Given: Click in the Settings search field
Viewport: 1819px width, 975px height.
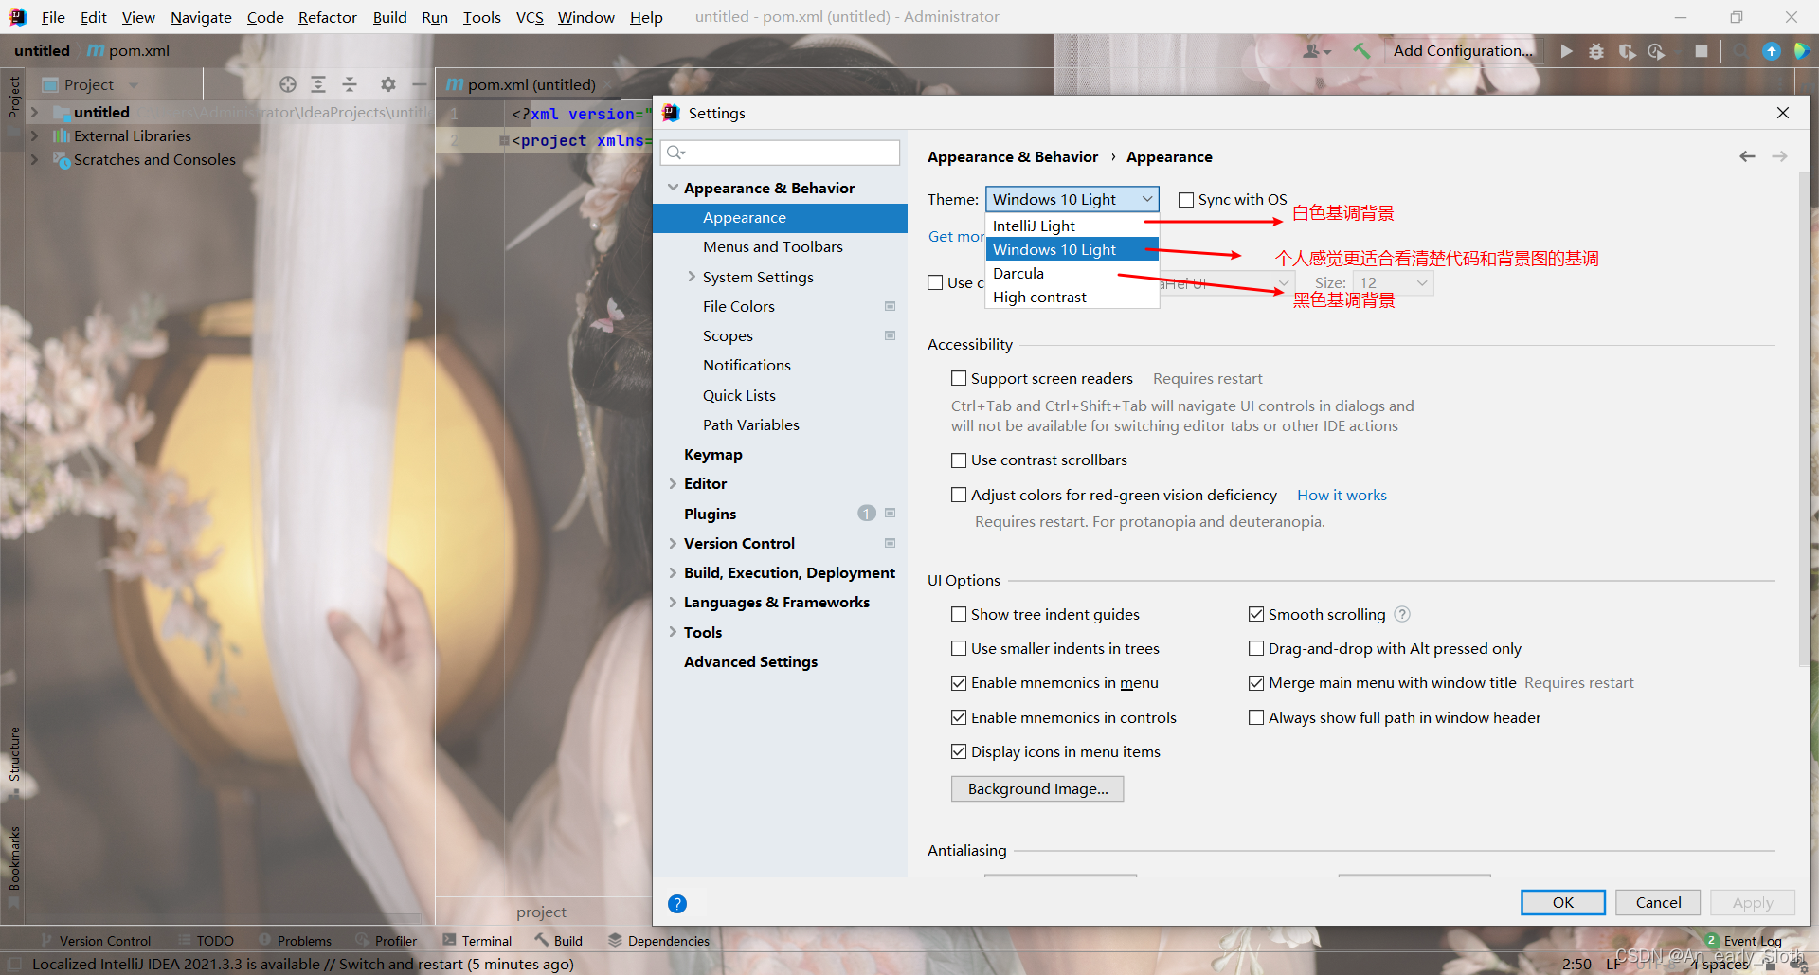Looking at the screenshot, I should pyautogui.click(x=781, y=153).
